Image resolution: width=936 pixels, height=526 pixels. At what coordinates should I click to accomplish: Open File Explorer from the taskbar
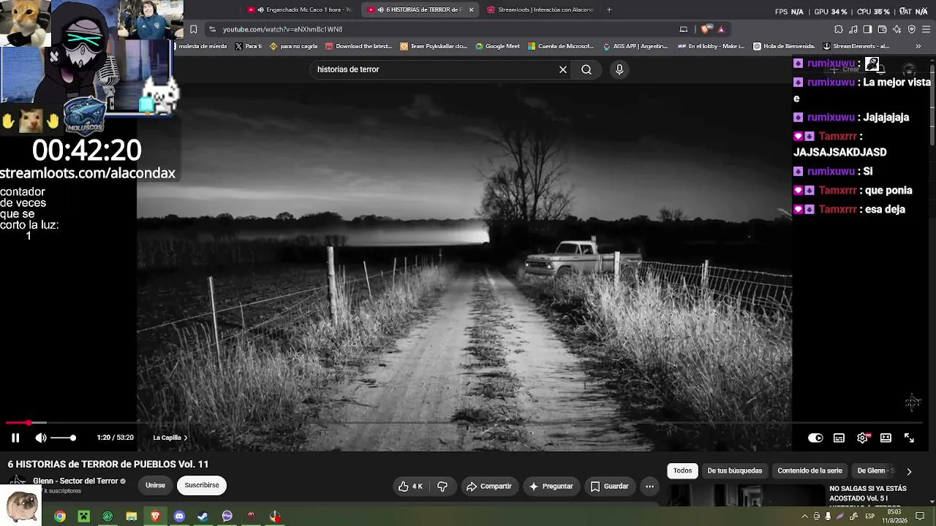[x=132, y=517]
